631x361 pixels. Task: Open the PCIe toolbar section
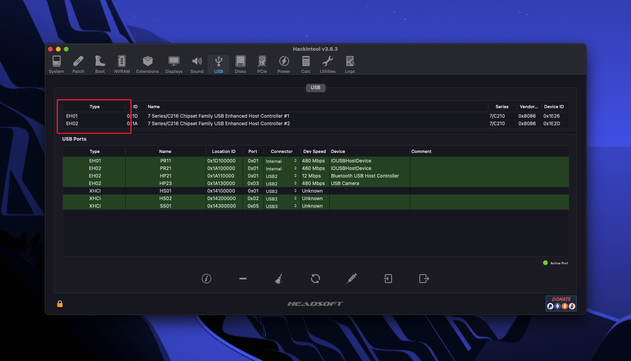pyautogui.click(x=262, y=65)
